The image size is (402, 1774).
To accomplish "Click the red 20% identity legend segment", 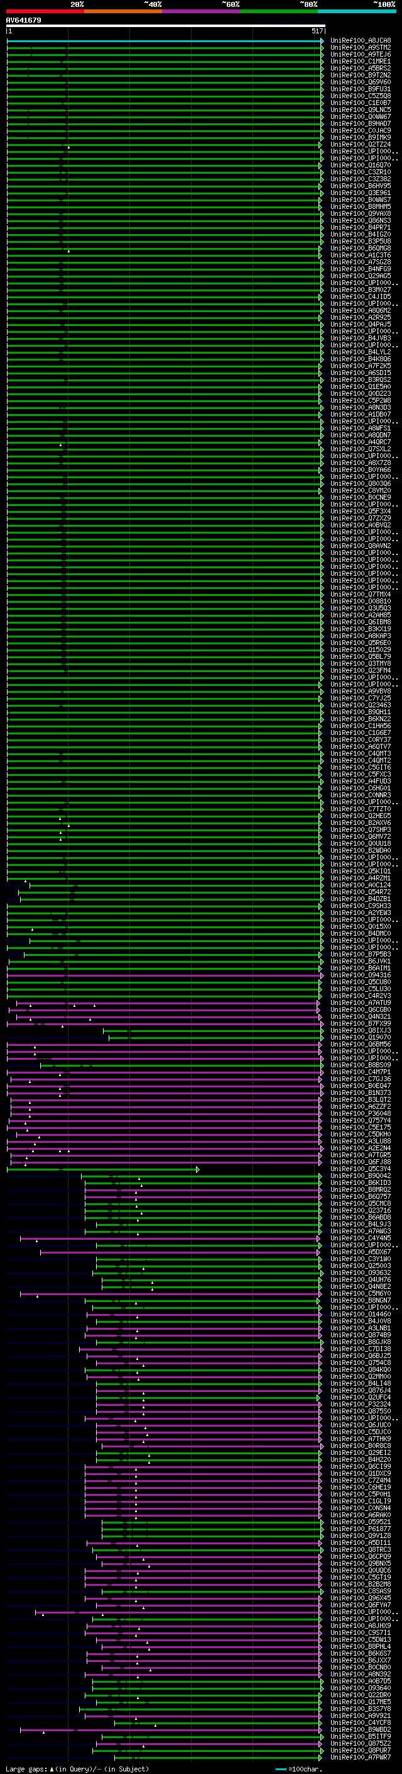I will point(45,11).
